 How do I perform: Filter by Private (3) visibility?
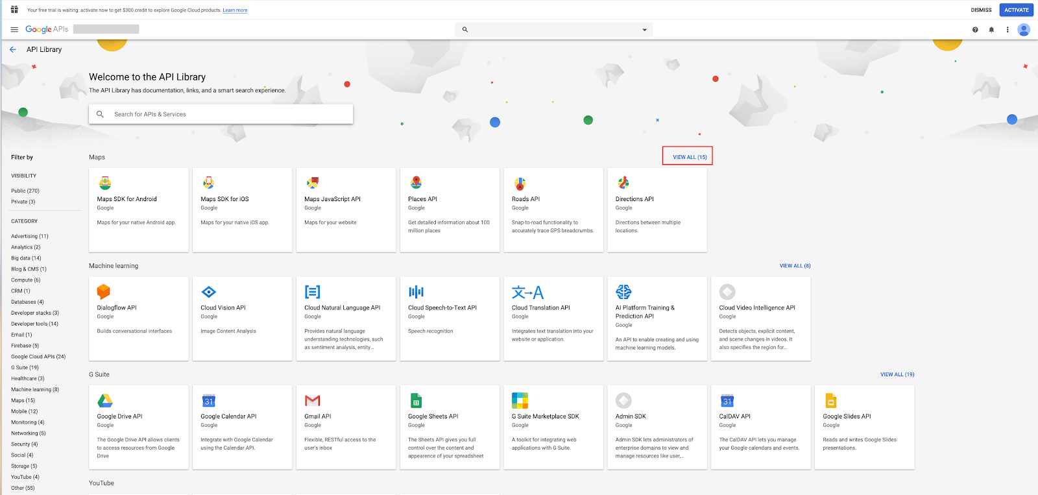(23, 202)
